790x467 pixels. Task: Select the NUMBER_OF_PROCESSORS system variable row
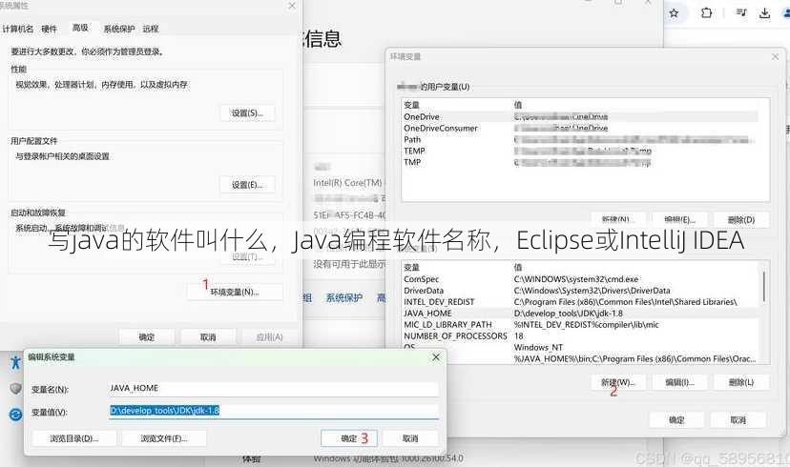(x=580, y=335)
